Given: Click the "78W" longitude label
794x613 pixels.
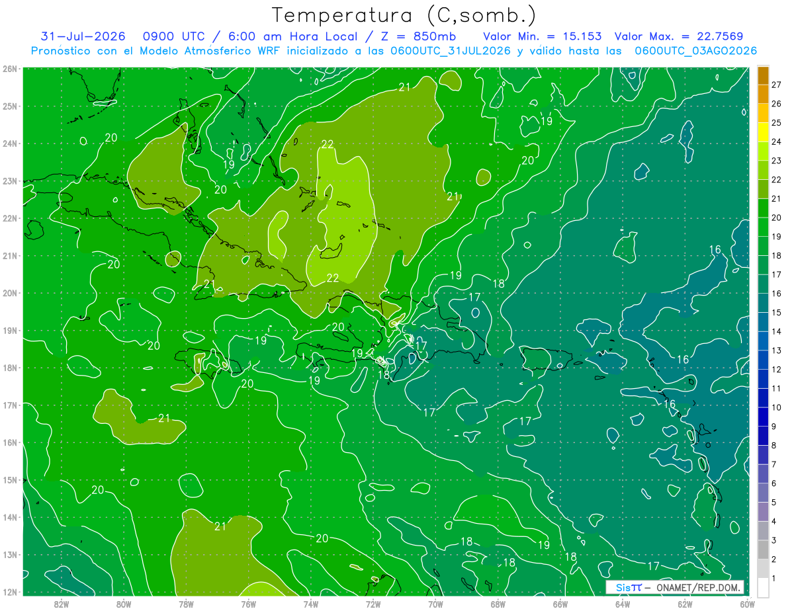Looking at the screenshot, I should click(186, 604).
